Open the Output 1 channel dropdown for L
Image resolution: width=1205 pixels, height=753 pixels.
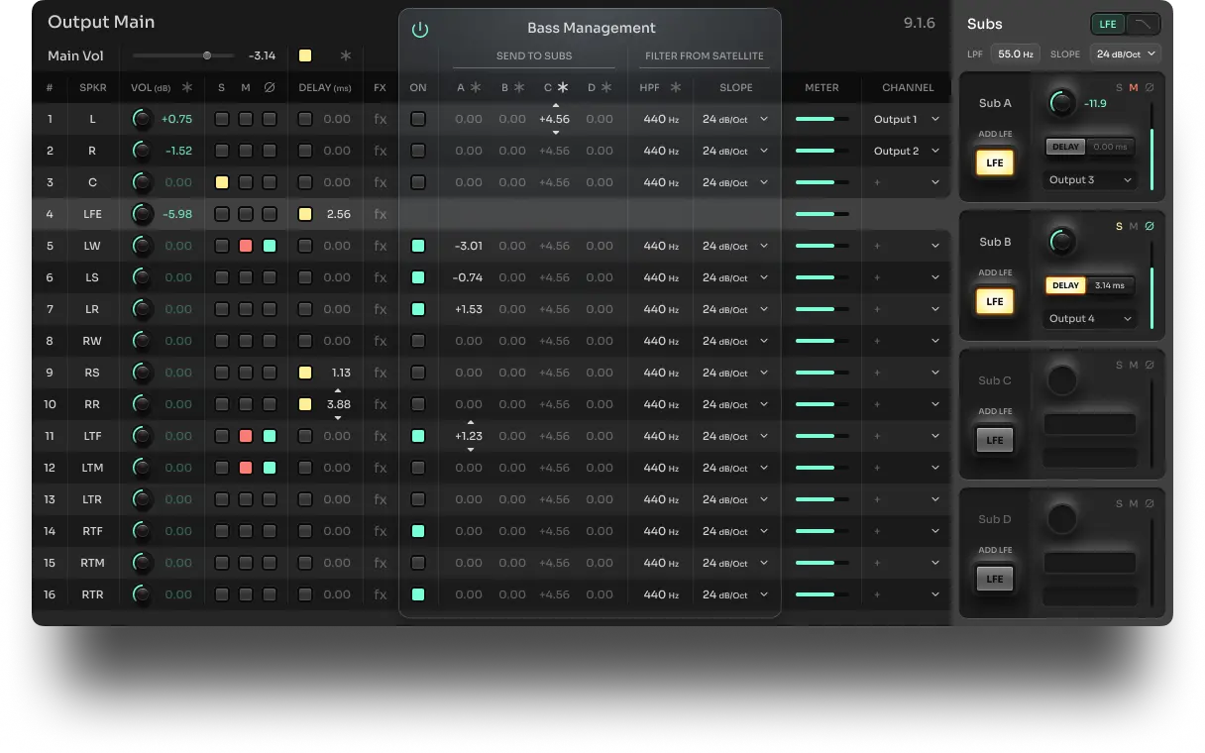(907, 119)
